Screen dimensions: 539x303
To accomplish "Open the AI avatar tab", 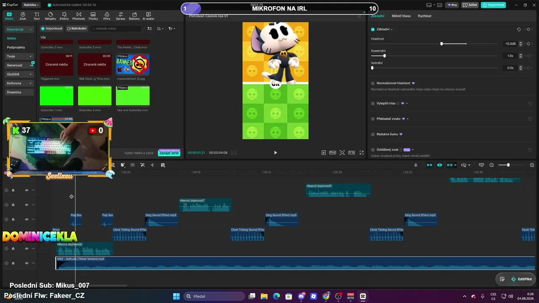I will click(x=149, y=16).
